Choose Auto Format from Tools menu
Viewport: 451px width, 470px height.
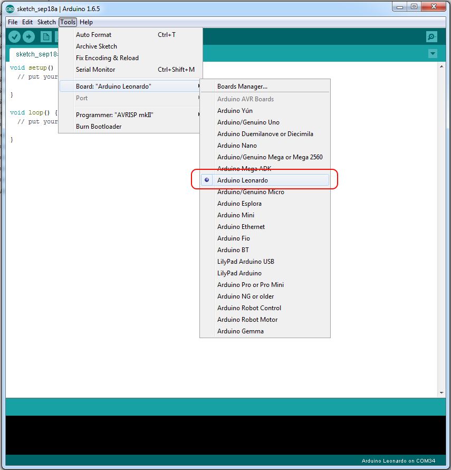(x=130, y=35)
